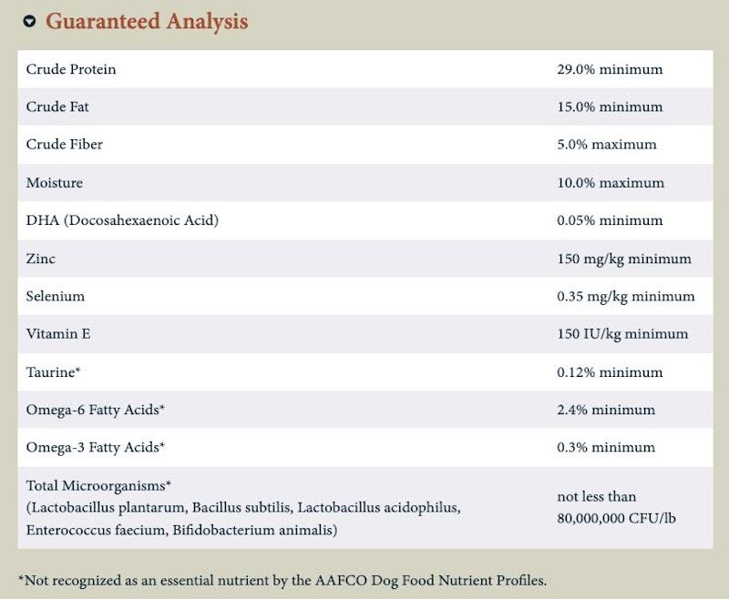This screenshot has width=729, height=599.
Task: Select the Crude Fiber label
Action: 64,145
